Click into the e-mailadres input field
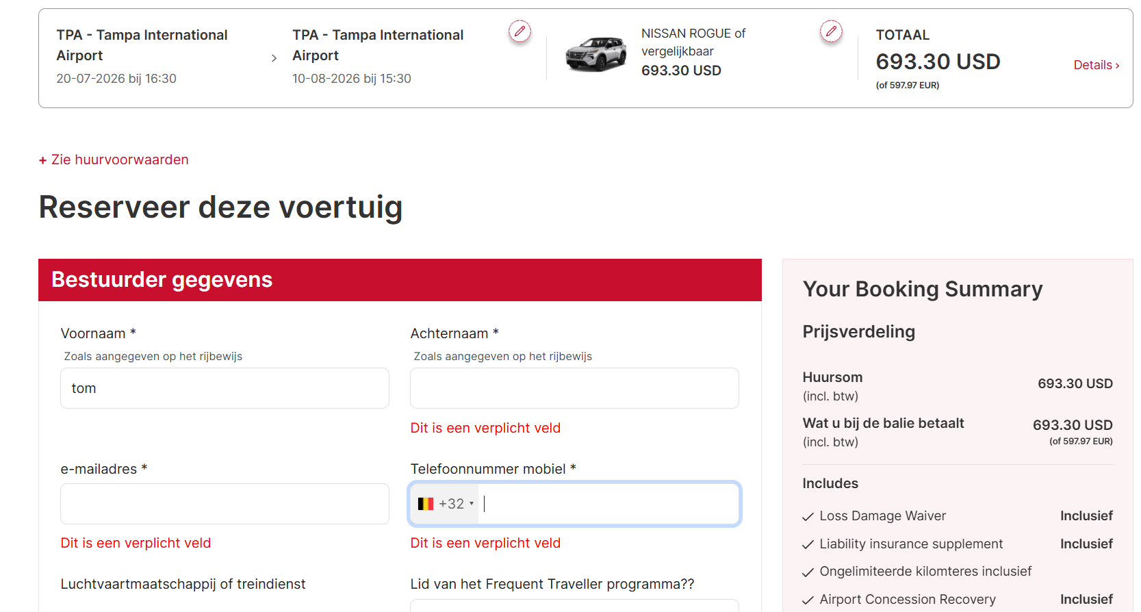Image resolution: width=1141 pixels, height=612 pixels. (x=225, y=504)
